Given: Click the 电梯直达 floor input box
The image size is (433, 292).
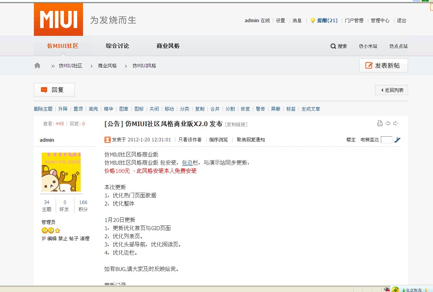Looking at the screenshot, I should pyautogui.click(x=386, y=140).
